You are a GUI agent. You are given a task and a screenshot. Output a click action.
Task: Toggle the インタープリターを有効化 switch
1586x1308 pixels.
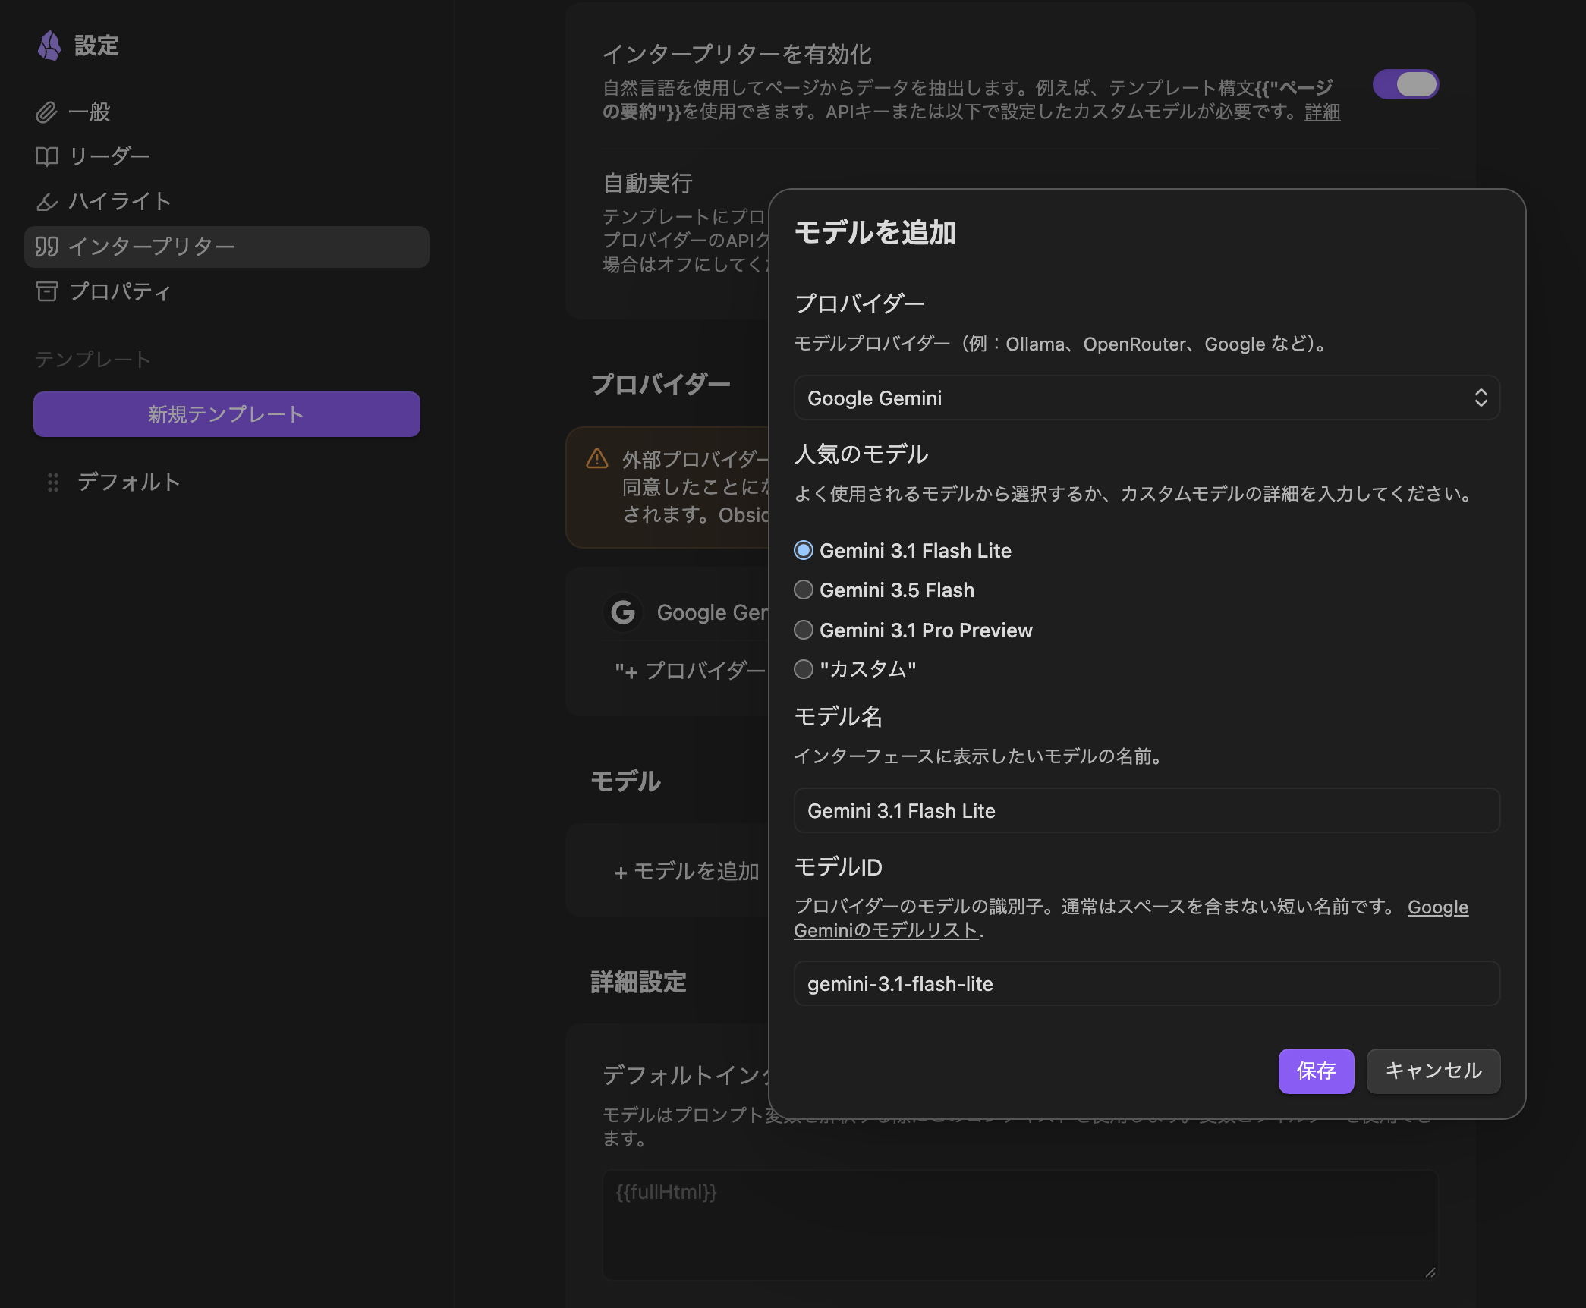1405,84
